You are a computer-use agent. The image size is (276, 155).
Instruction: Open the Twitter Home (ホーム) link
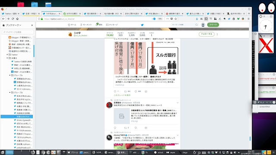click(x=72, y=25)
